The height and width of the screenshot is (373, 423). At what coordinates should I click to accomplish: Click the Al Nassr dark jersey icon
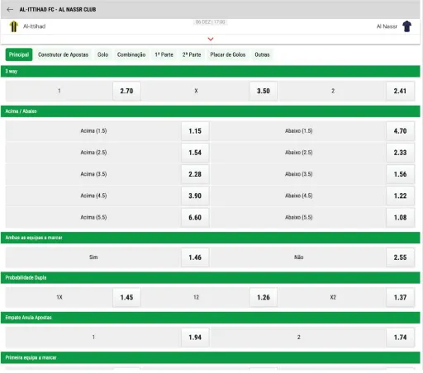point(406,26)
